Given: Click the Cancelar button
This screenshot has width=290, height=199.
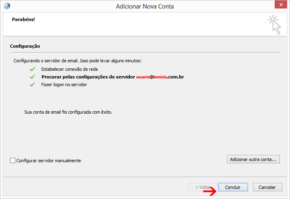Looking at the screenshot, I should click(x=267, y=187).
